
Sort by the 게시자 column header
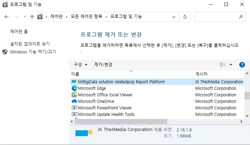point(218,74)
